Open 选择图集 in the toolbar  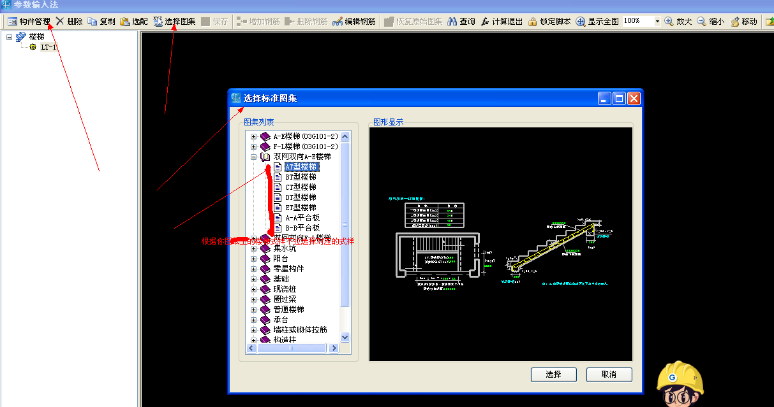[x=174, y=21]
